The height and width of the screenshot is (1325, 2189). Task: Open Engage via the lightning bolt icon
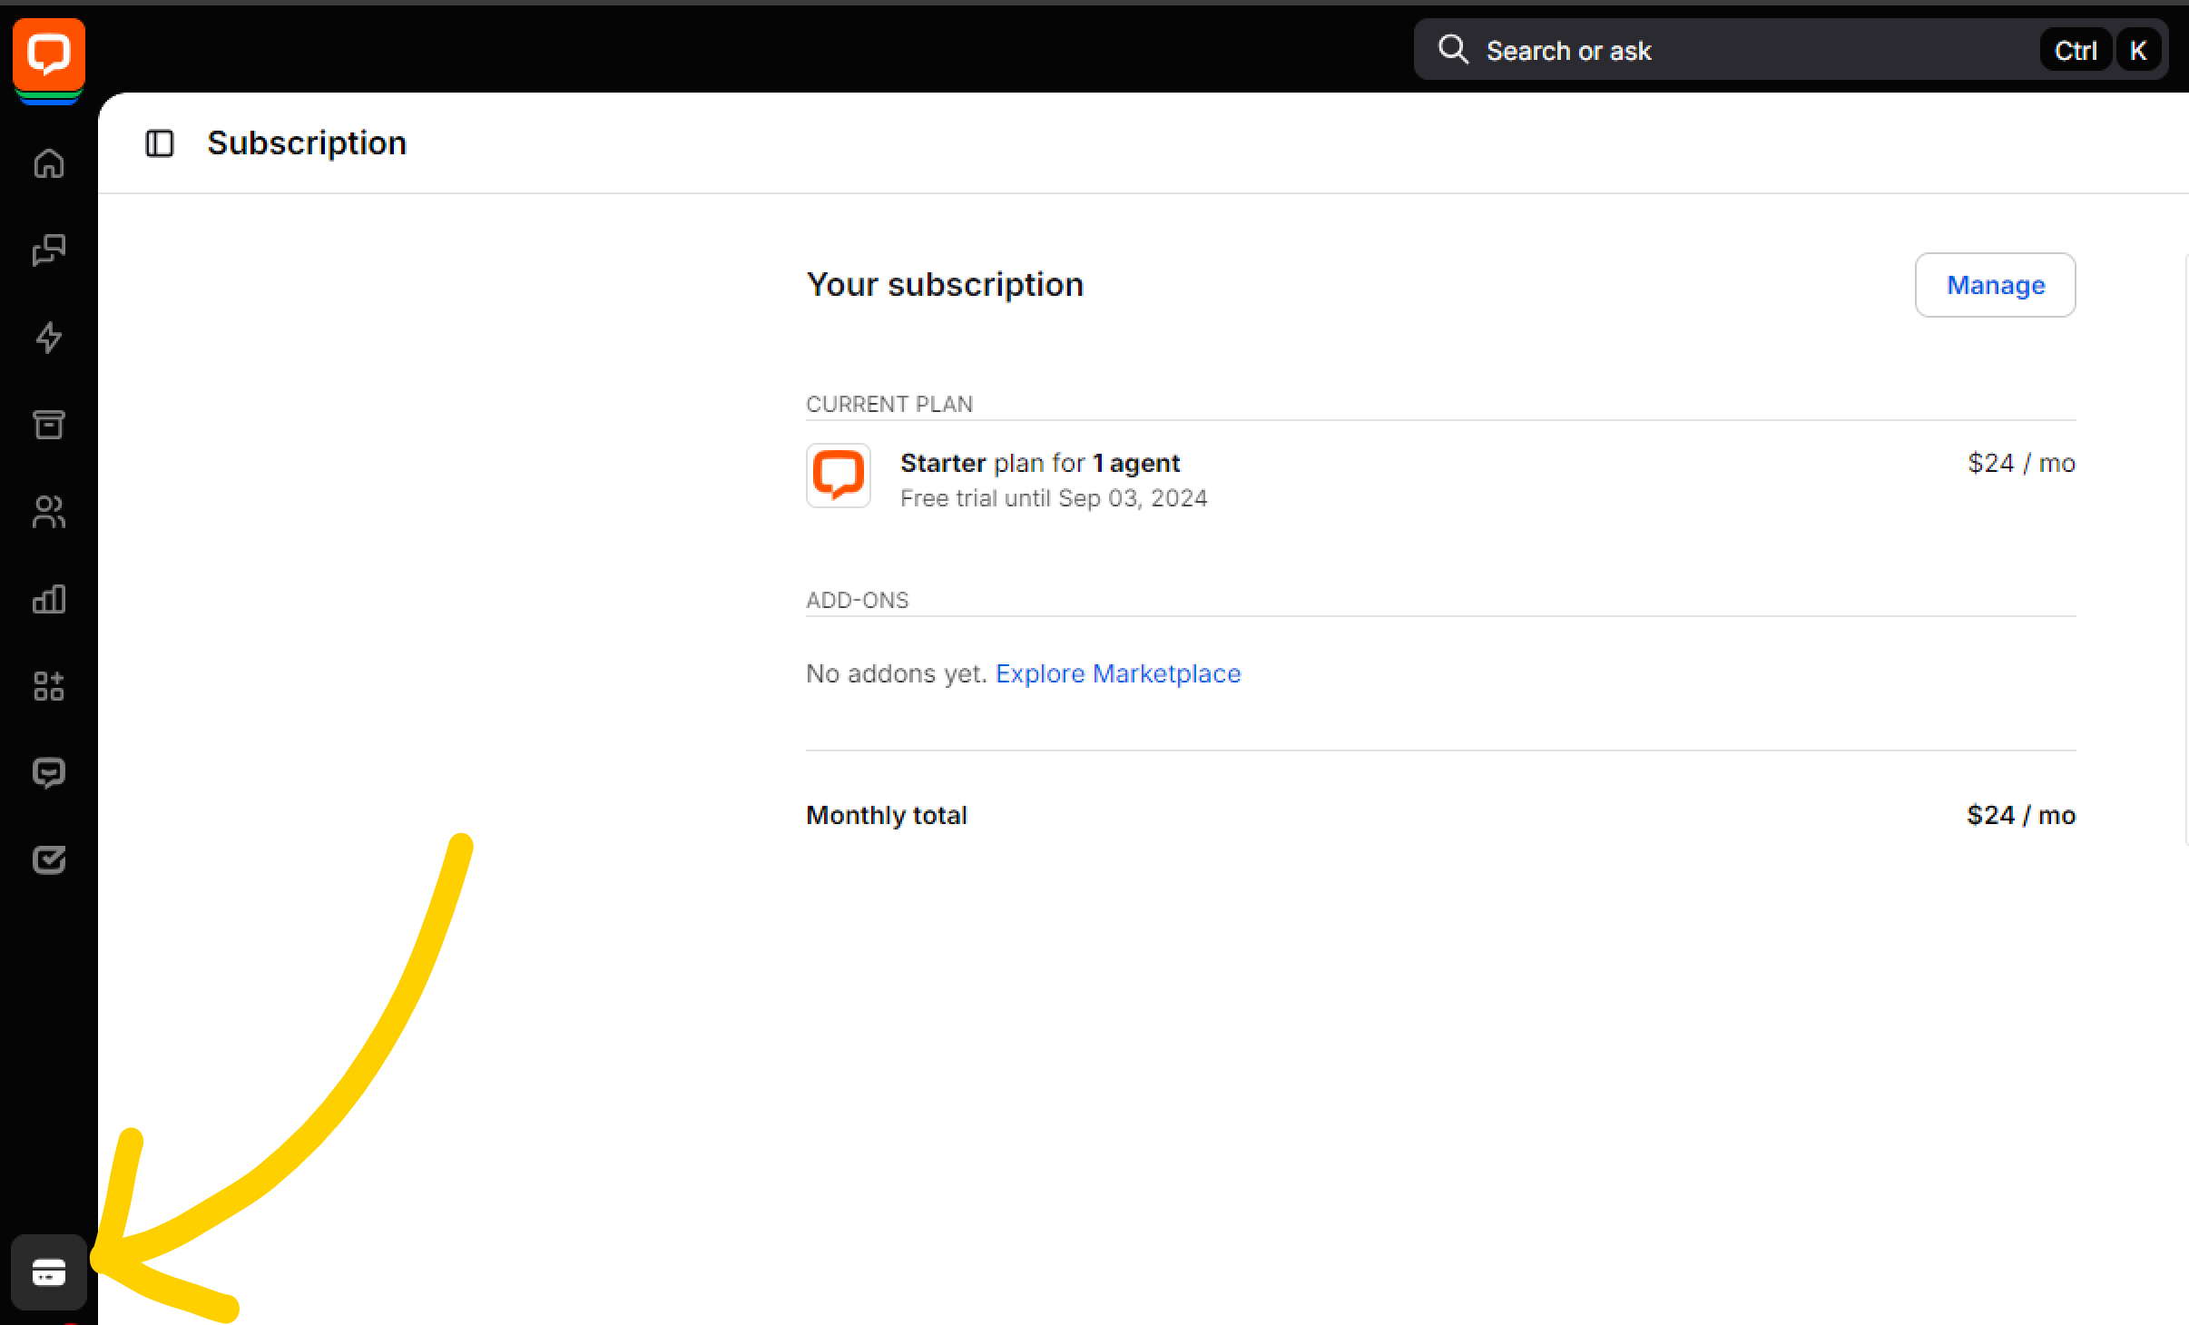click(49, 338)
